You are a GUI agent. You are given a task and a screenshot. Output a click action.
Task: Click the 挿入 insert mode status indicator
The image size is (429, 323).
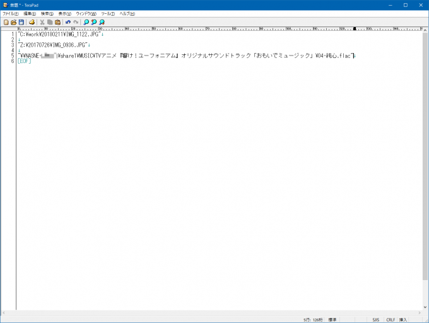coord(403,320)
